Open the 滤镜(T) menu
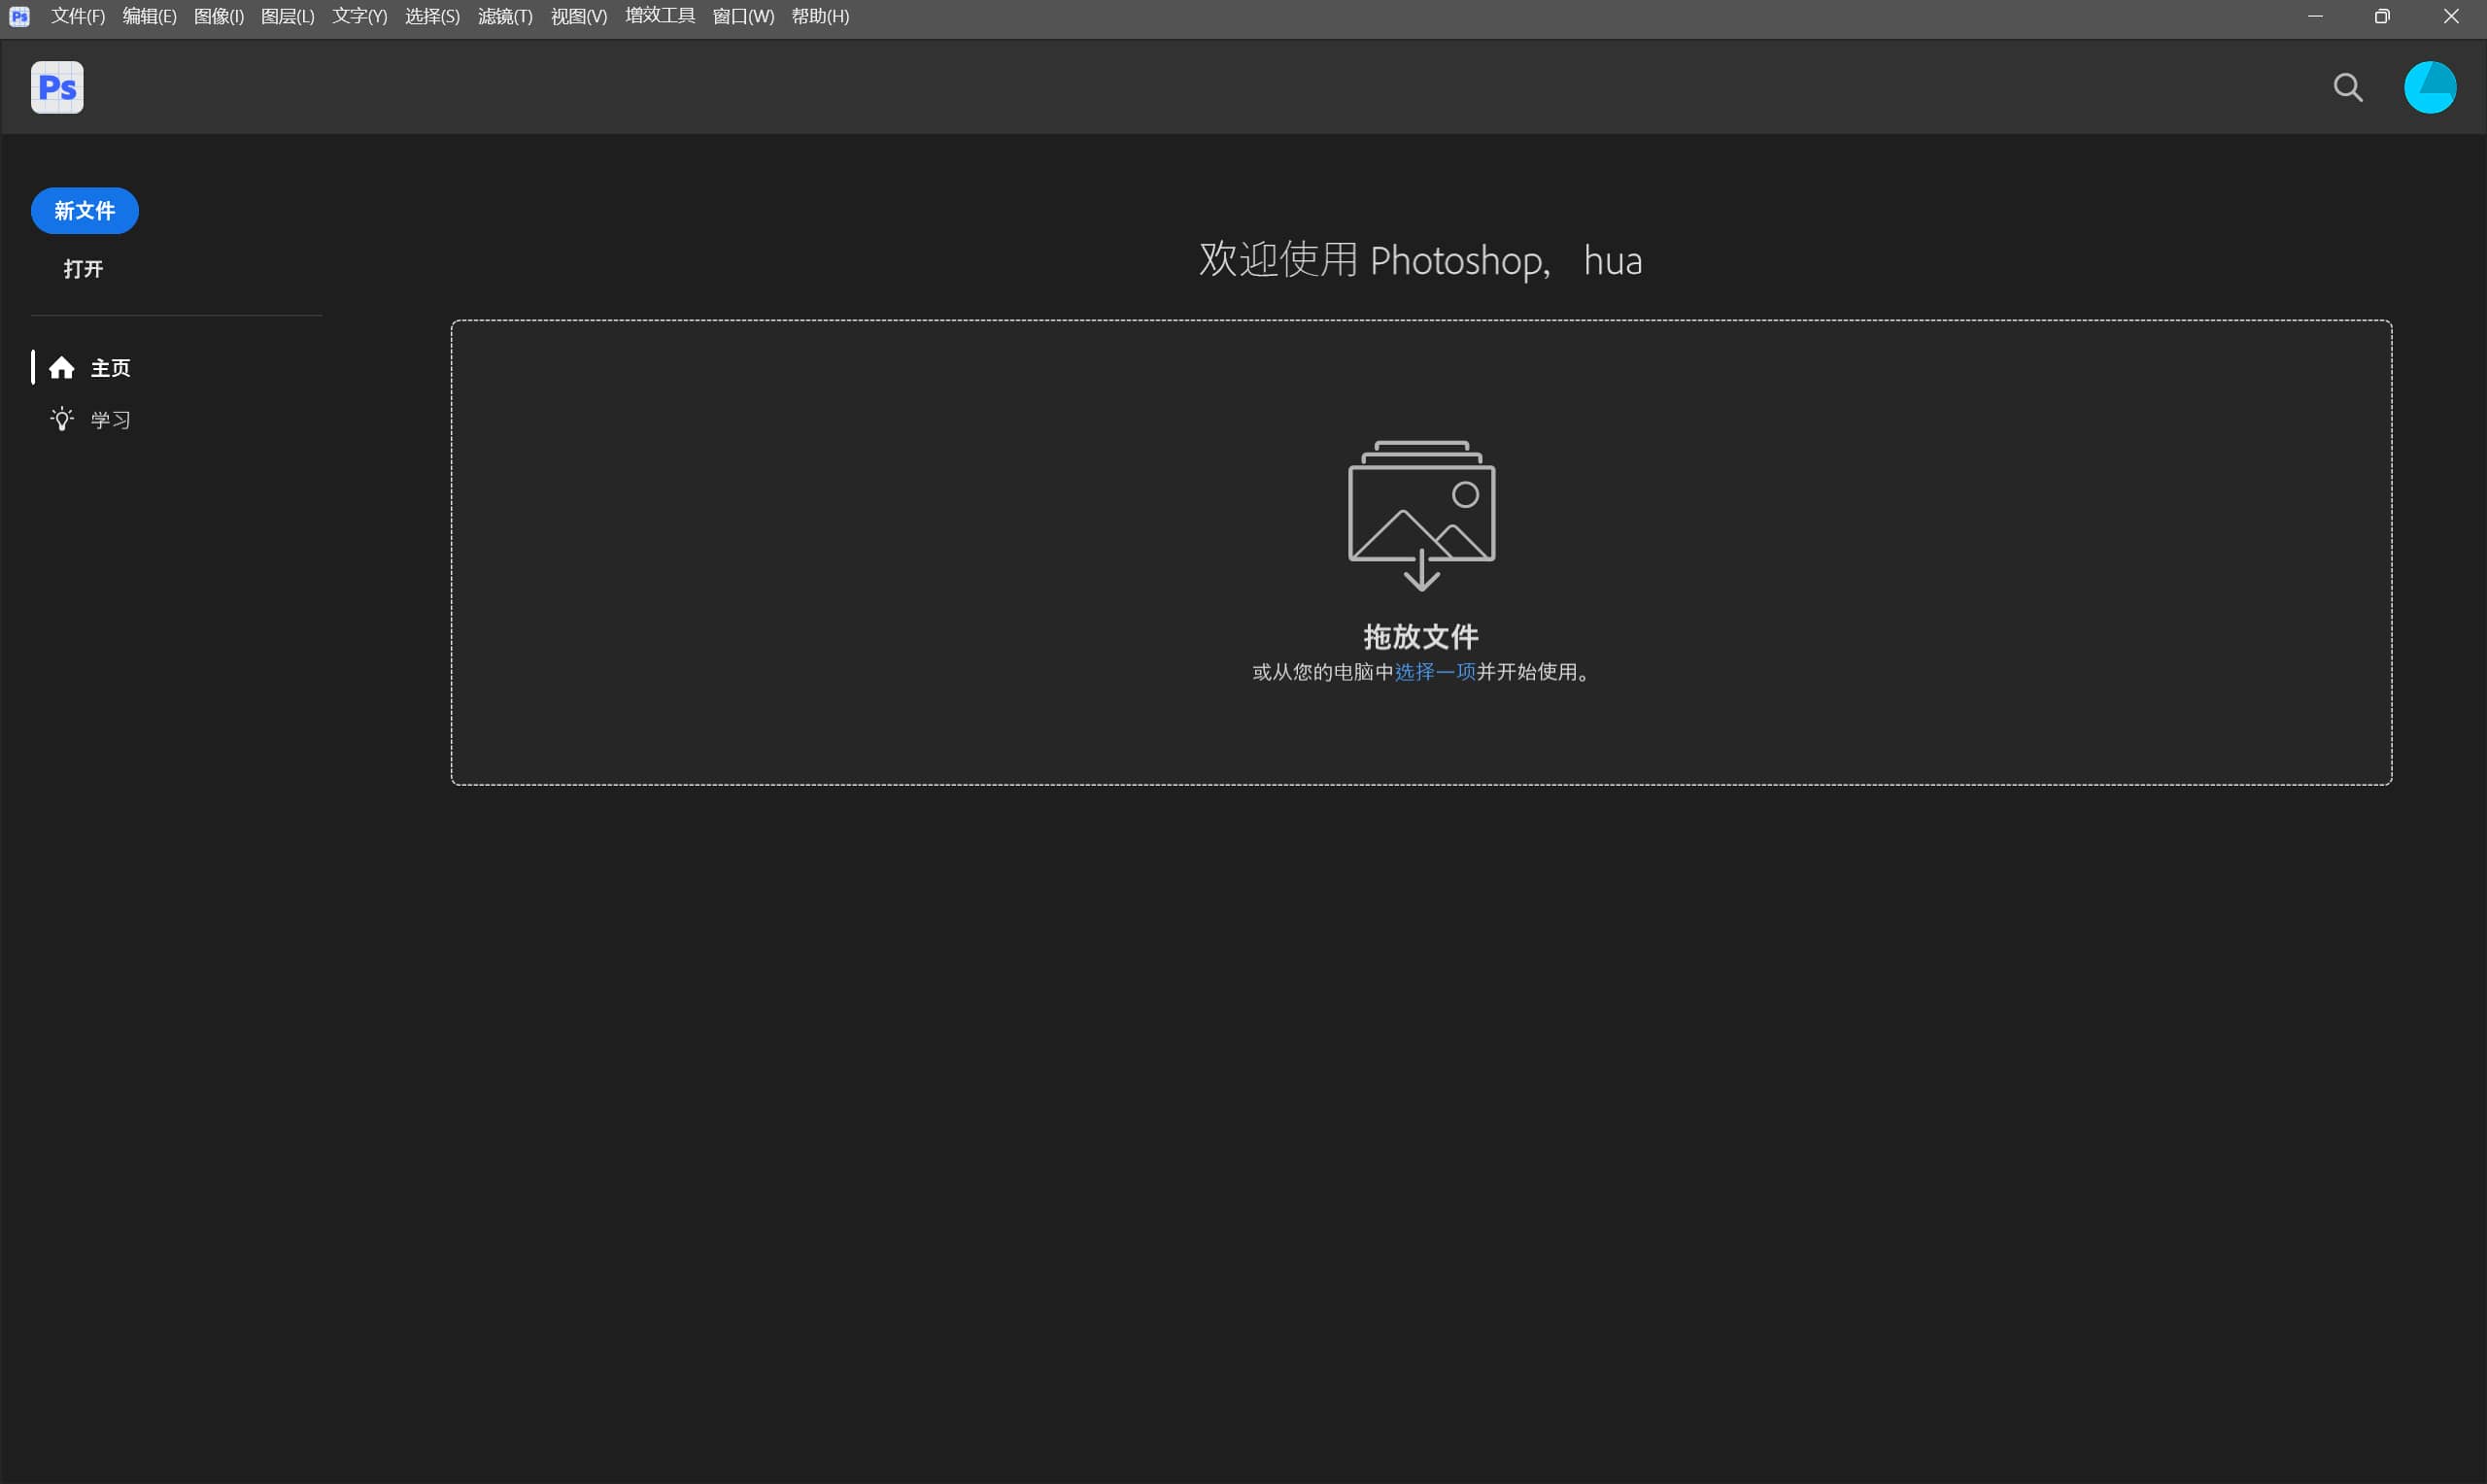Screen dimensions: 2487x1484 pos(505,16)
